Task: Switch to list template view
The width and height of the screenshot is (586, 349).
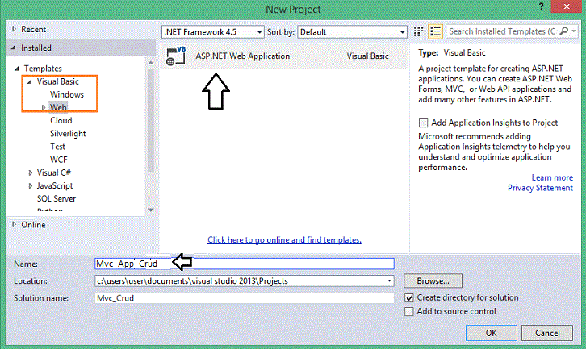Action: (x=435, y=31)
